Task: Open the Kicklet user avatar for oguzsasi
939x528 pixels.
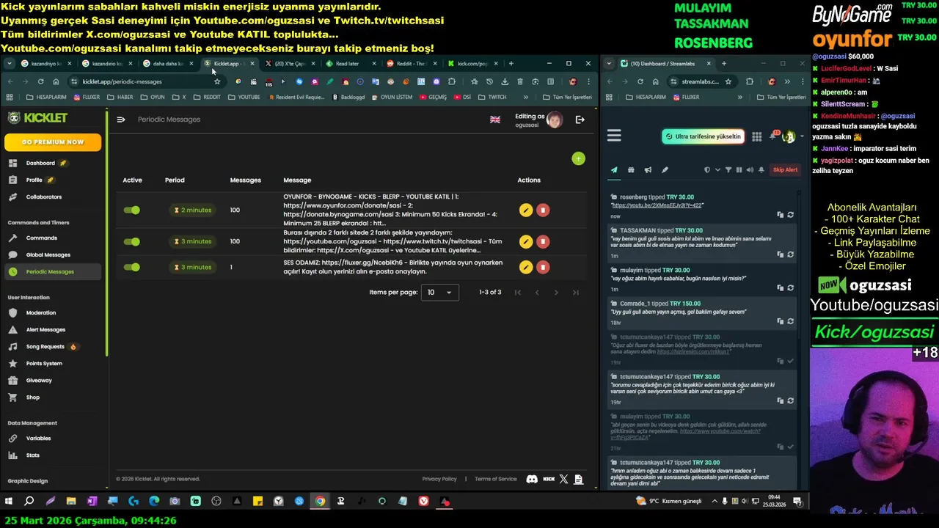Action: coord(555,120)
